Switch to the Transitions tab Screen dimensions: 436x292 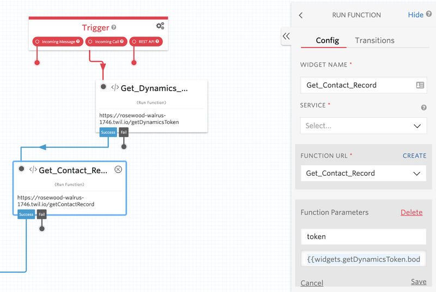374,40
